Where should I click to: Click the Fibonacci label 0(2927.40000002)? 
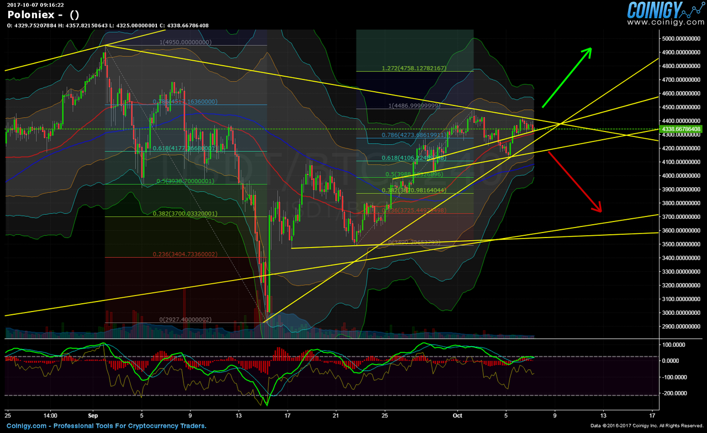[x=185, y=320]
